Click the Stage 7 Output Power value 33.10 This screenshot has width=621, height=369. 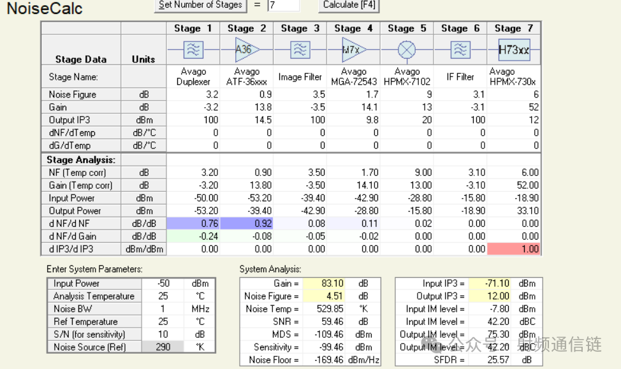[x=514, y=211]
